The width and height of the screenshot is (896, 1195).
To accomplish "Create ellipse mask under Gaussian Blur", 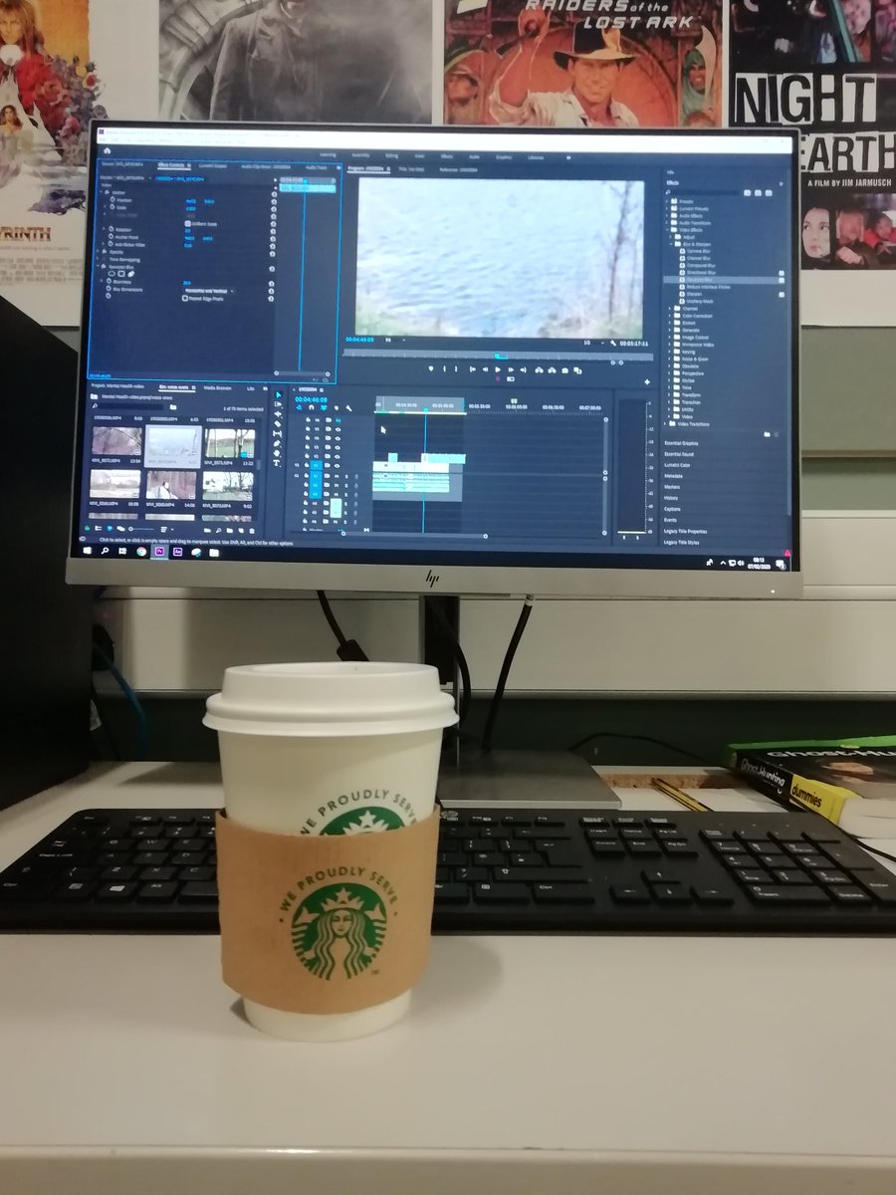I will [111, 274].
